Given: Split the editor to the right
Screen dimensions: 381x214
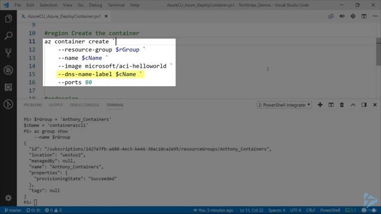Looking at the screenshot, I should (364, 16).
